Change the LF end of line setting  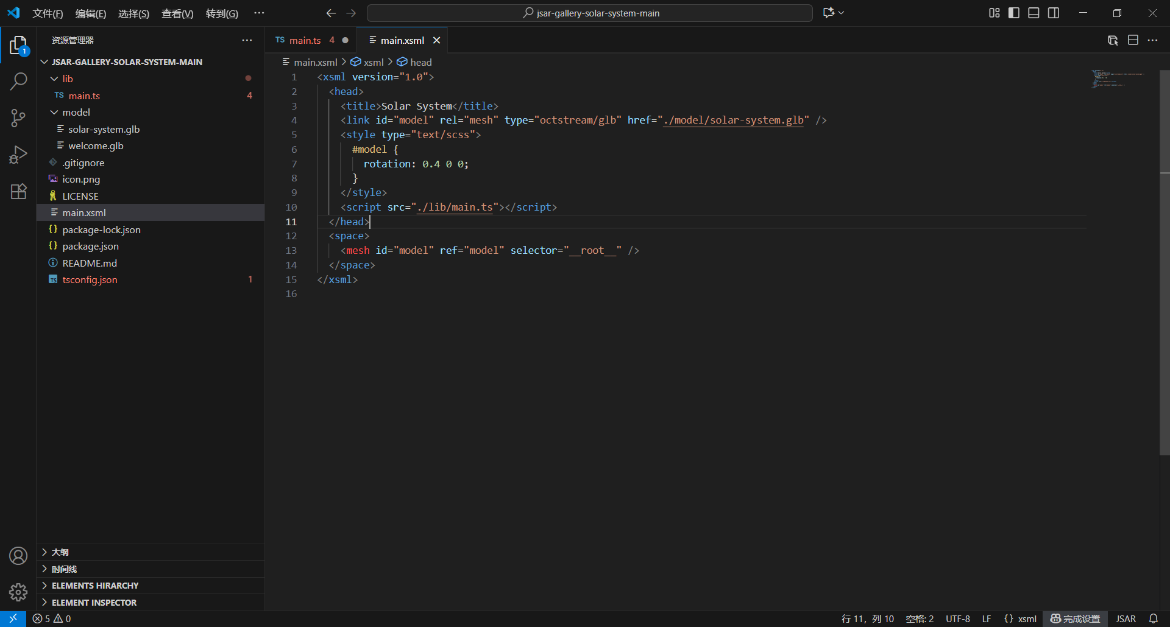(987, 618)
